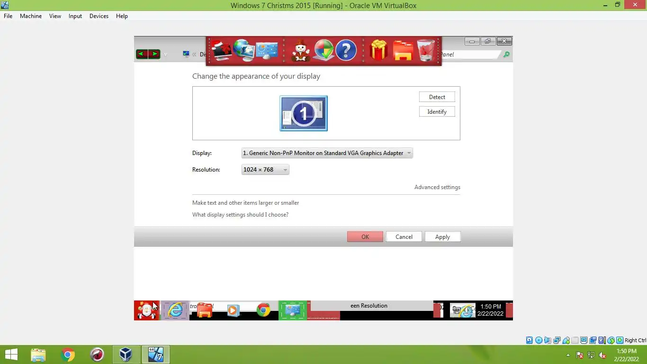Click VirtualBox display status icon

click(584, 340)
